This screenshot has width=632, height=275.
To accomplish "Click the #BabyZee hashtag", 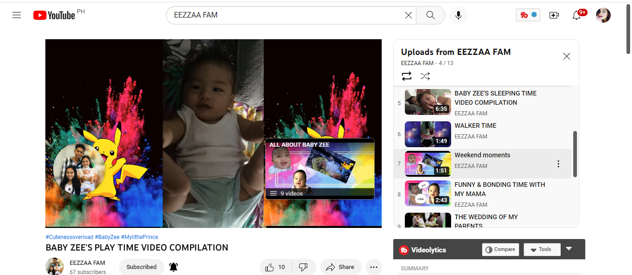I will tap(107, 237).
